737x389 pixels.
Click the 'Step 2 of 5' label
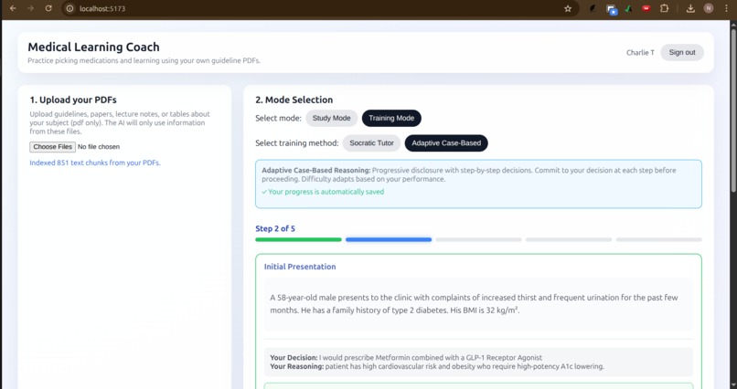(275, 228)
